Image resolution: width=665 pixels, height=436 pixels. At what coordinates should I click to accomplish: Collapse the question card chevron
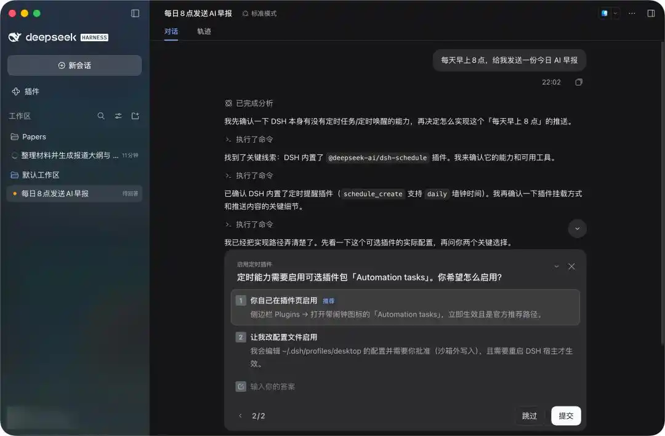[557, 266]
